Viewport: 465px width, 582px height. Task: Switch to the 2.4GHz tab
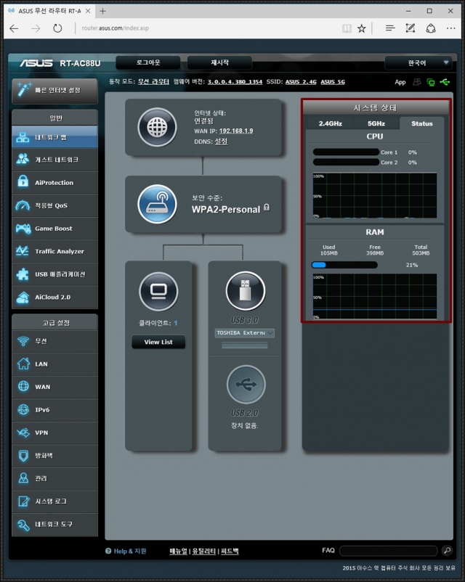[x=330, y=123]
